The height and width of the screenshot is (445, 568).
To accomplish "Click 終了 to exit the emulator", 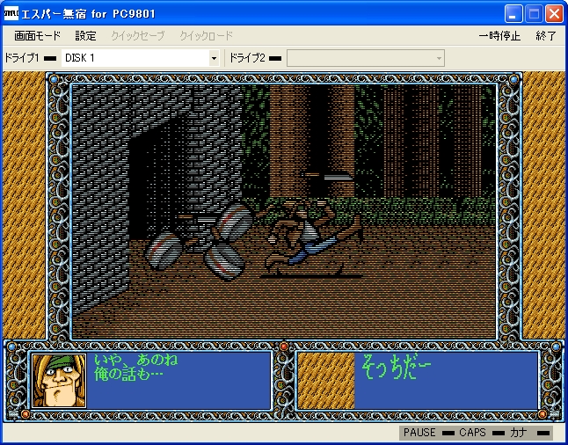I will (x=546, y=36).
